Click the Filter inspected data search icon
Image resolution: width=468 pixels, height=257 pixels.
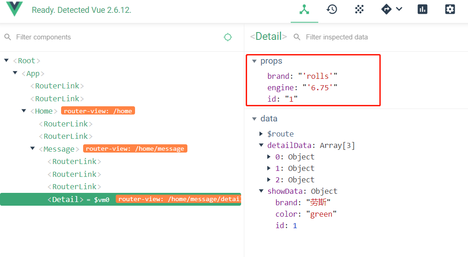point(297,37)
